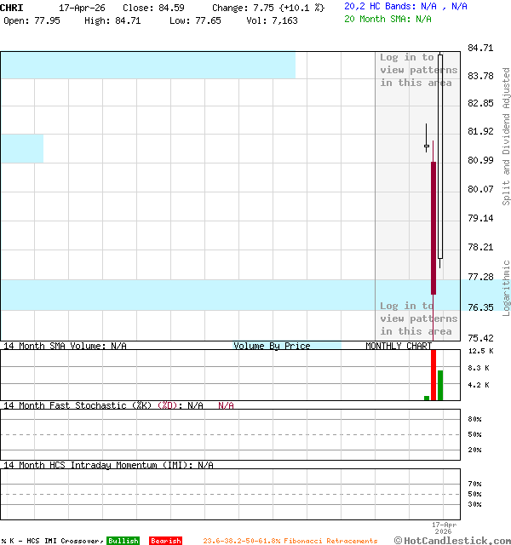Click the MONTHLY CHART label

(398, 346)
